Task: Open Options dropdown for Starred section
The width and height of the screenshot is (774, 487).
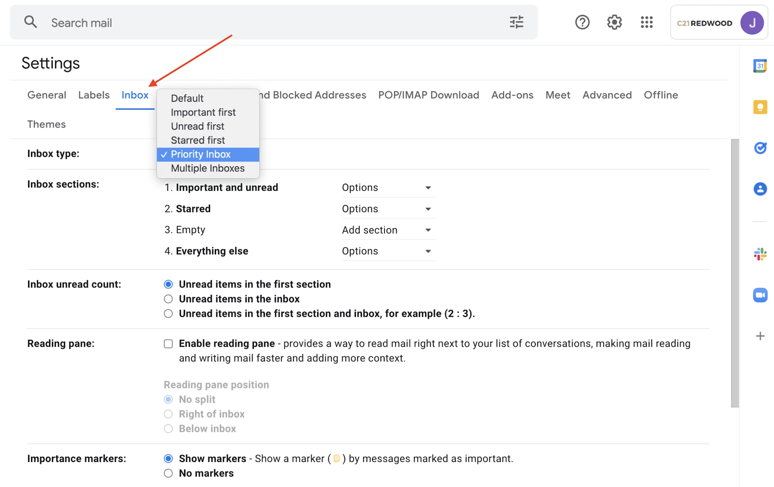Action: [387, 209]
